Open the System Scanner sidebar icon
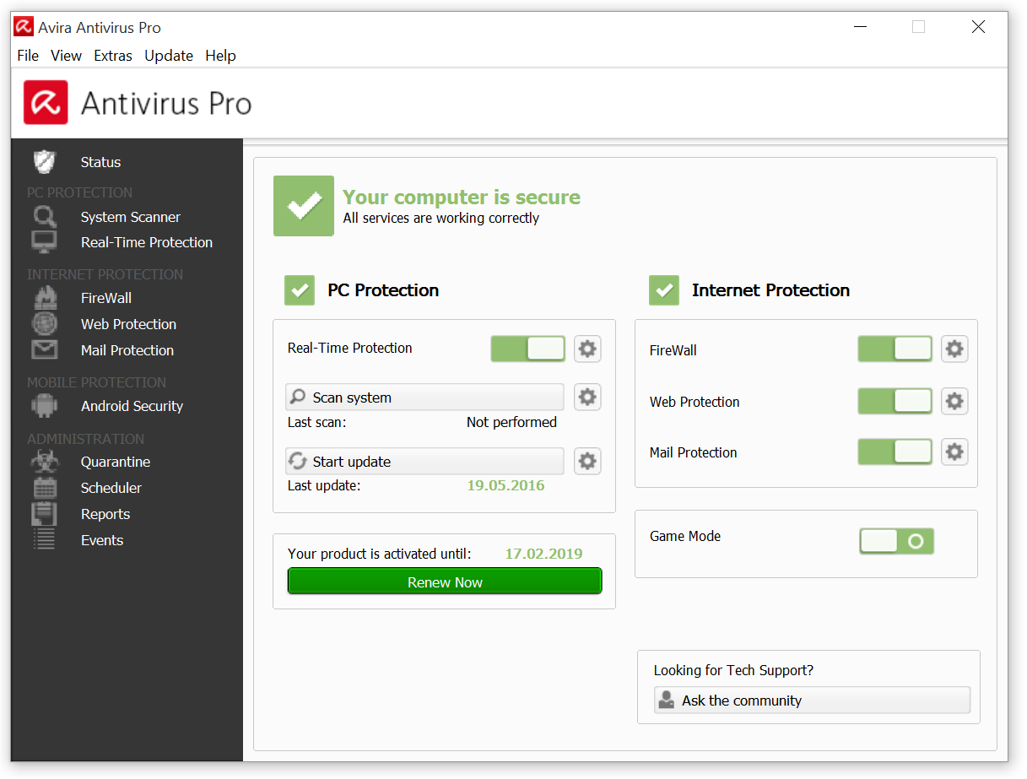The height and width of the screenshot is (779, 1027). 43,217
